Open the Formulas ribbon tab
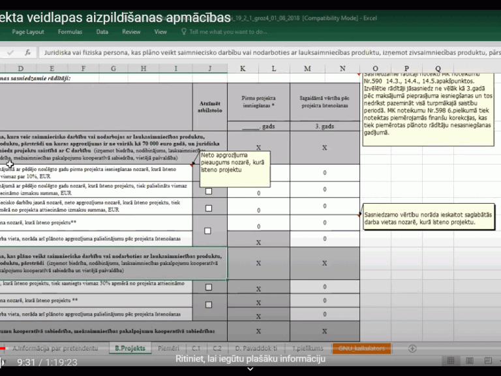This screenshot has width=501, height=376. coord(70,31)
